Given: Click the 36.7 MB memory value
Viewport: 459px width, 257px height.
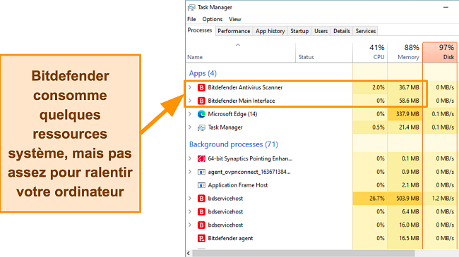Looking at the screenshot, I should click(409, 87).
